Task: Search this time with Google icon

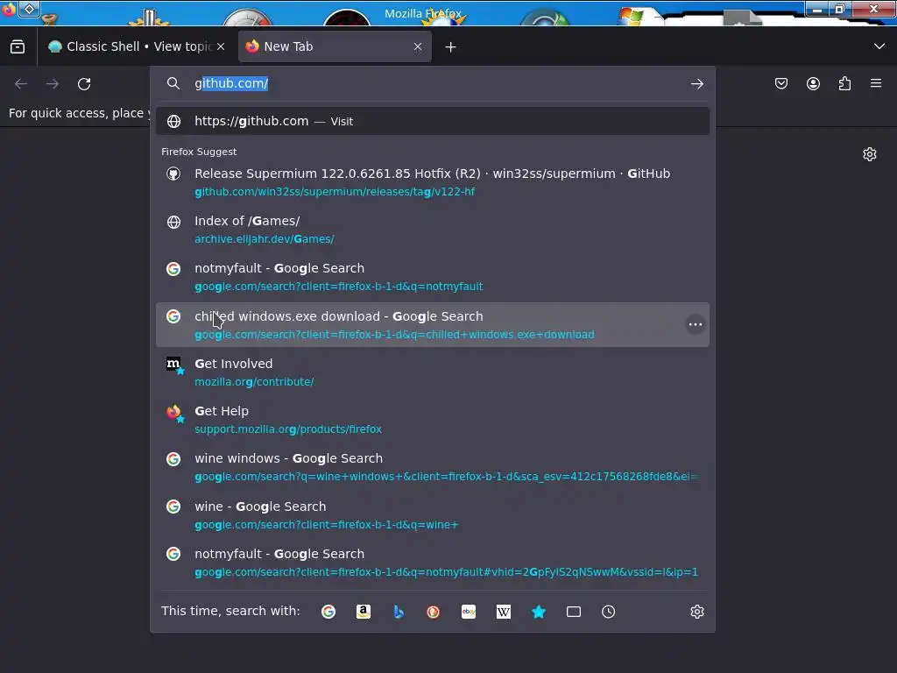Action: click(x=328, y=612)
